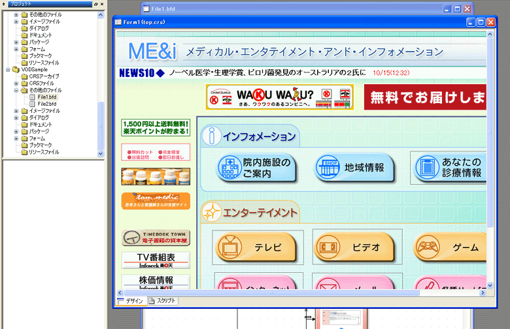Viewport: 510px width, 329px height.
Task: Click Form1 horizontal scrollbar right arrow
Action: click(x=483, y=292)
